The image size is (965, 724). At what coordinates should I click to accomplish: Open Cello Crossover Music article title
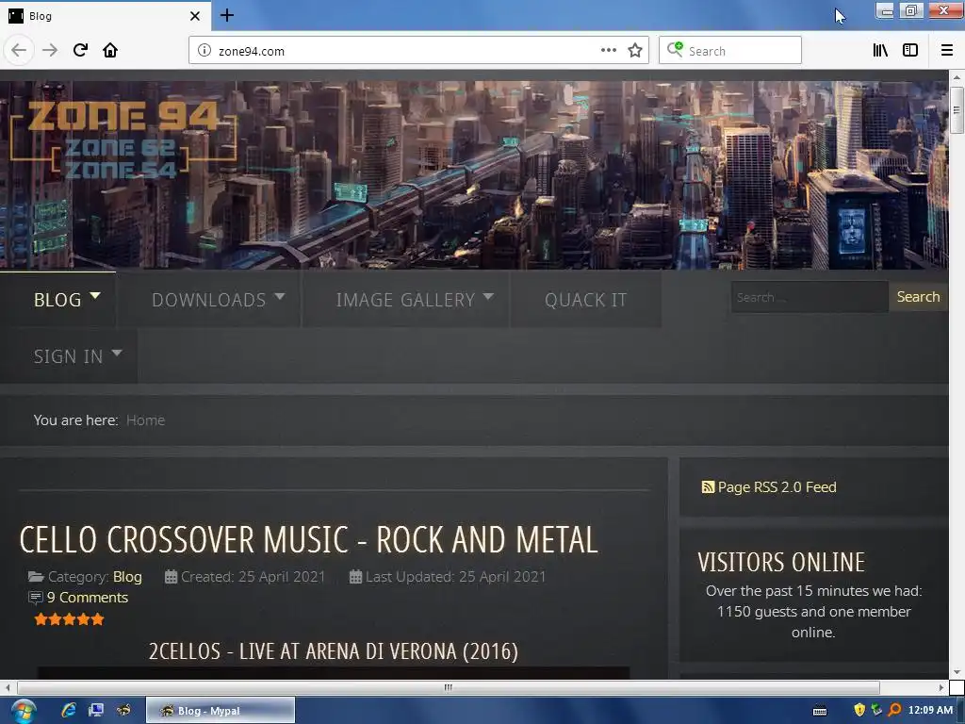point(308,540)
